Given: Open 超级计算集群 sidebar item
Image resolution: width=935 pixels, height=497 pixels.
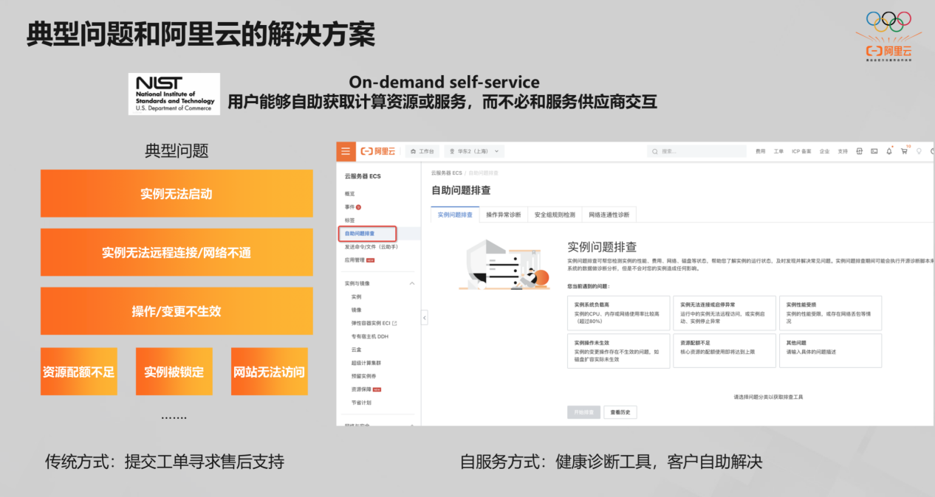Looking at the screenshot, I should tap(366, 363).
